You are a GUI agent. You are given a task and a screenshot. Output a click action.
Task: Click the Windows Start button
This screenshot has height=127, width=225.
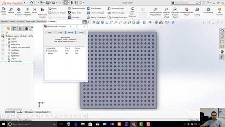click(3, 124)
